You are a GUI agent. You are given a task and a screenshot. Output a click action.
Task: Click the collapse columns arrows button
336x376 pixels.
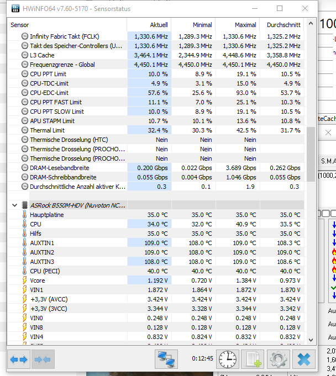coord(43,359)
